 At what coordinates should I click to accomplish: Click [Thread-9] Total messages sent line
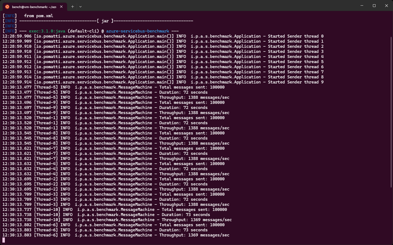(113, 103)
